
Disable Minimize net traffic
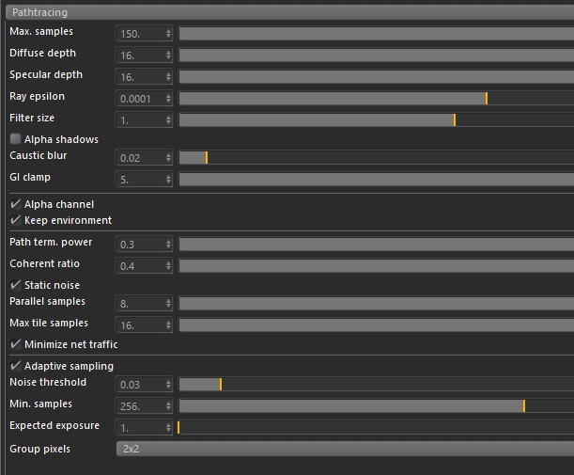point(15,344)
